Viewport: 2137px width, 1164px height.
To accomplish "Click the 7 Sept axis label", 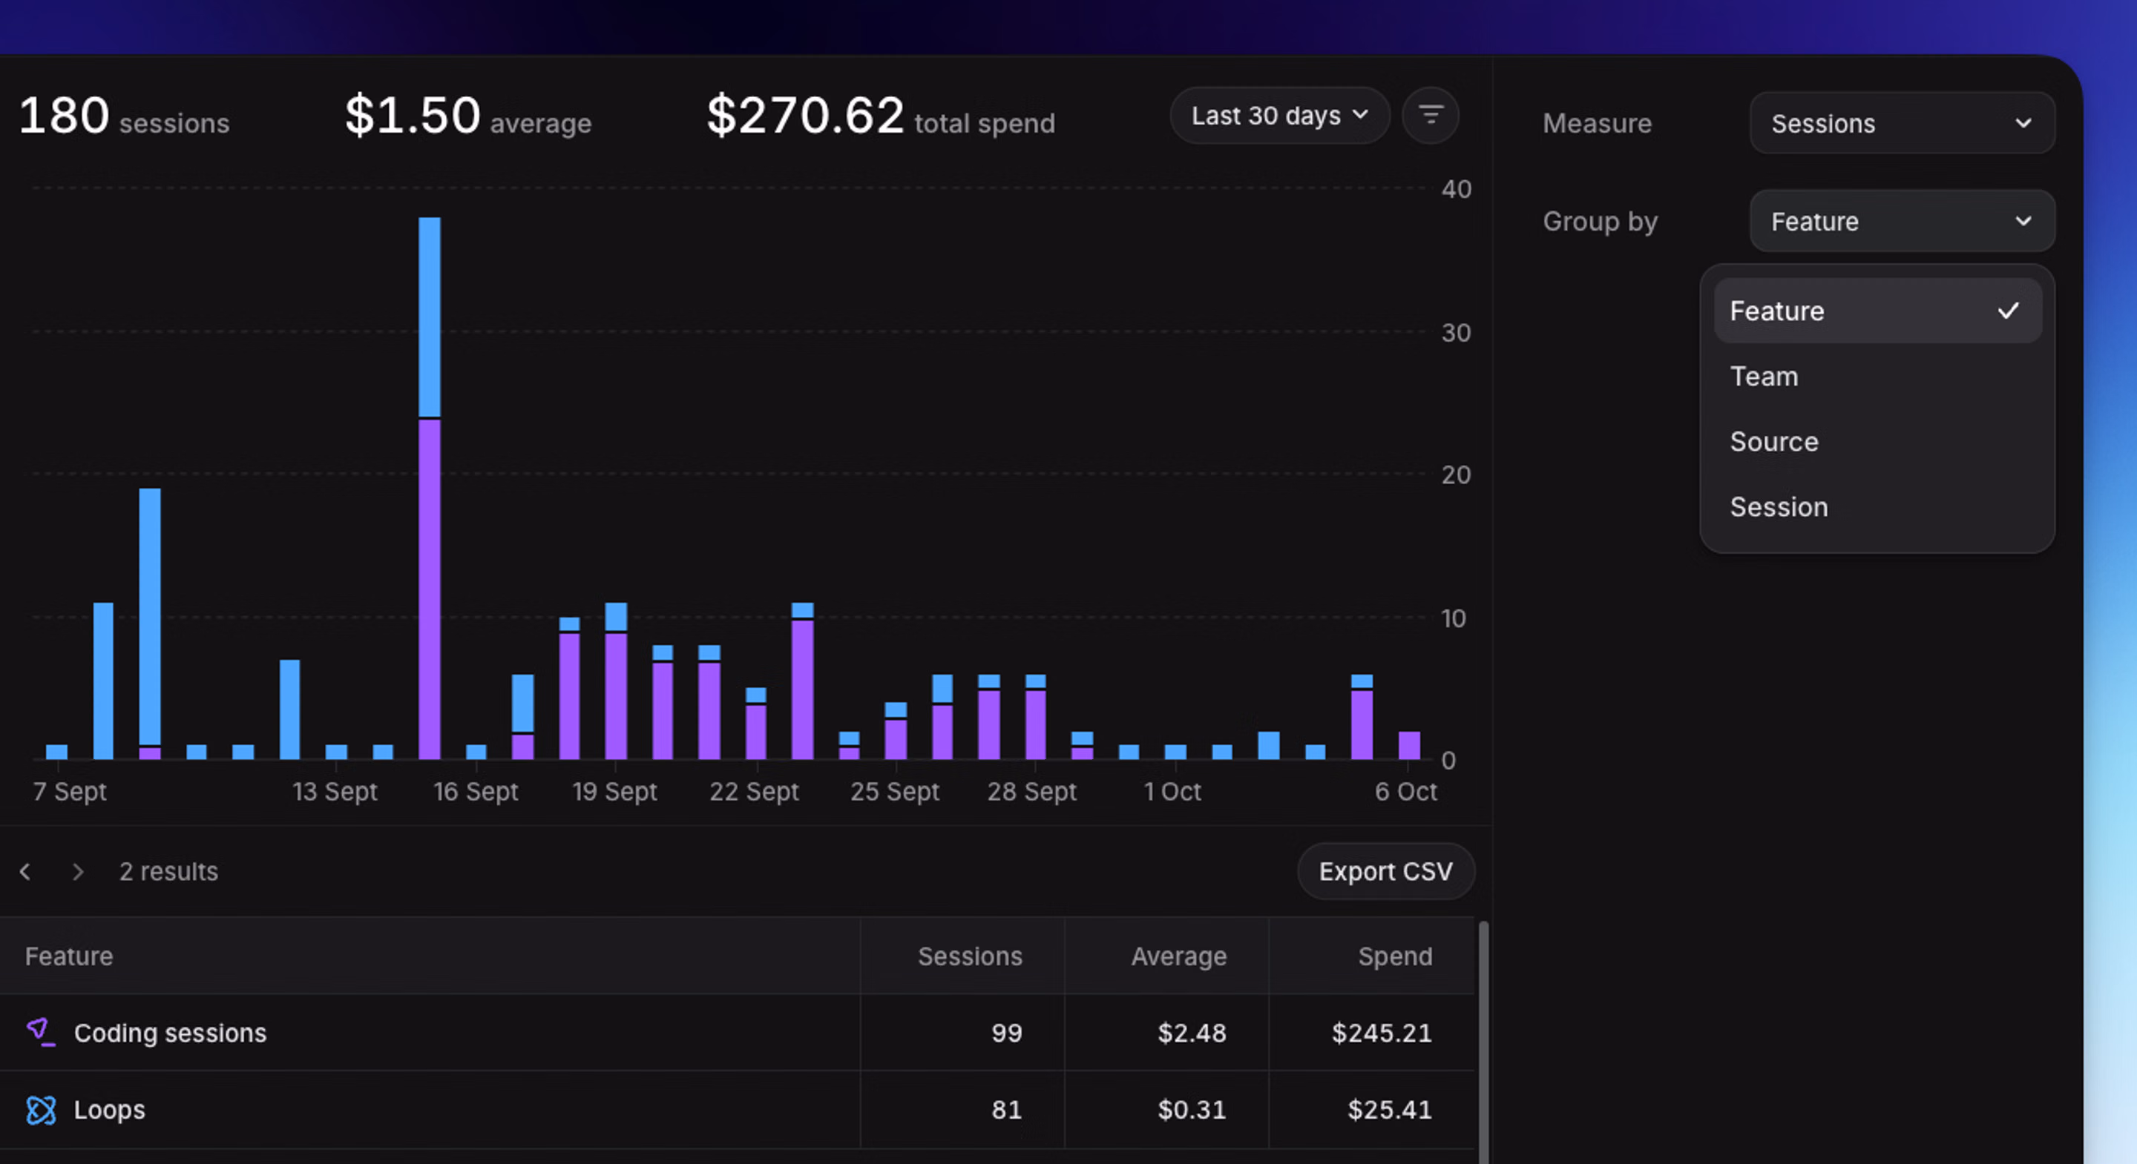I will pyautogui.click(x=70, y=792).
